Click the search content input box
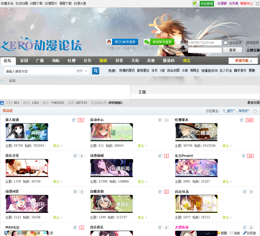The height and width of the screenshot is (236, 260). click(39, 71)
